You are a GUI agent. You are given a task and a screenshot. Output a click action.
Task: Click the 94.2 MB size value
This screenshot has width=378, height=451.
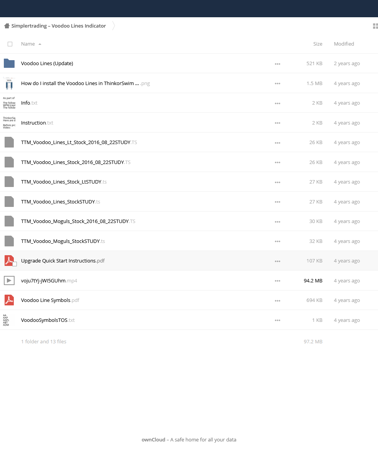tap(313, 280)
